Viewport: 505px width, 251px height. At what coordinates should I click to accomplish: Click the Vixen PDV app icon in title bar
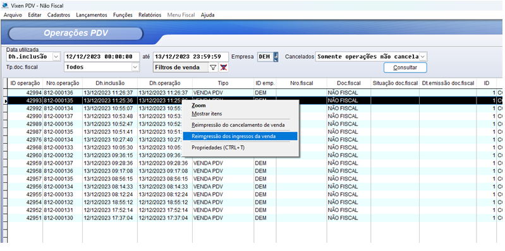(5, 6)
